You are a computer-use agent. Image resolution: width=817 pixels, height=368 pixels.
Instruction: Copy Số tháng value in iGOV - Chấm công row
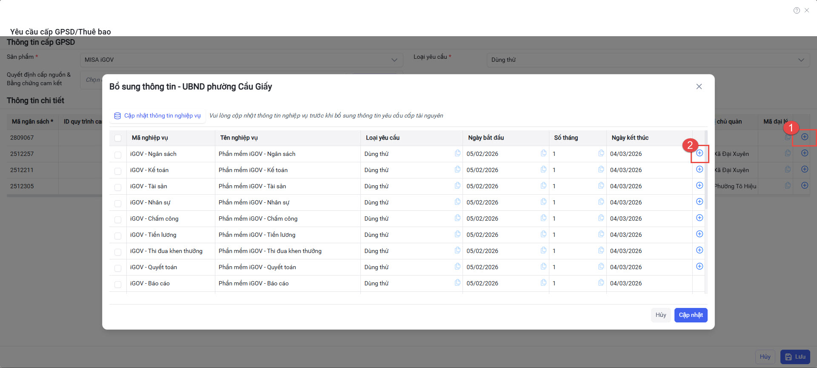pyautogui.click(x=601, y=218)
